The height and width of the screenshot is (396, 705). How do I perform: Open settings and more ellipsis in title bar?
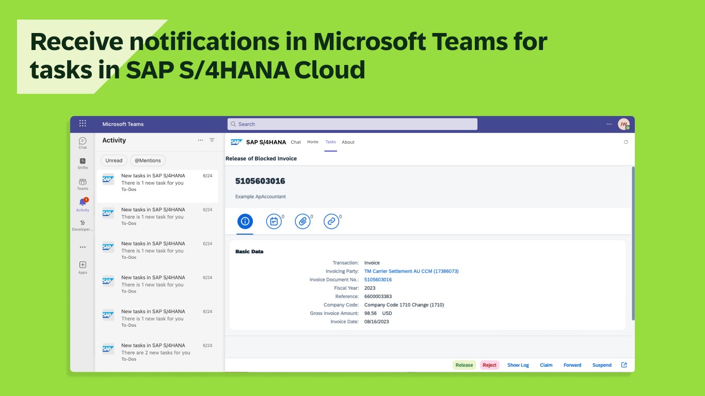(x=609, y=124)
